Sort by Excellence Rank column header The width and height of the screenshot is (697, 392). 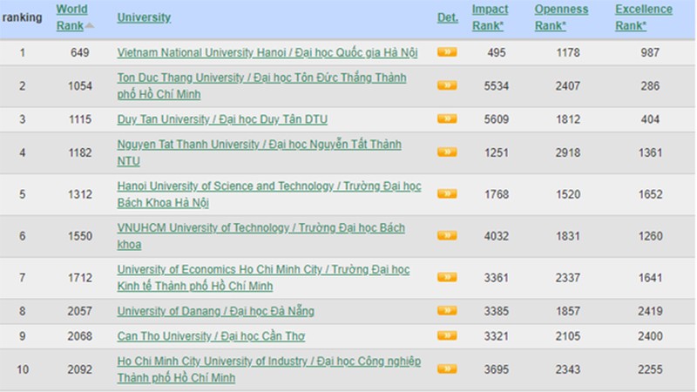[x=643, y=17]
